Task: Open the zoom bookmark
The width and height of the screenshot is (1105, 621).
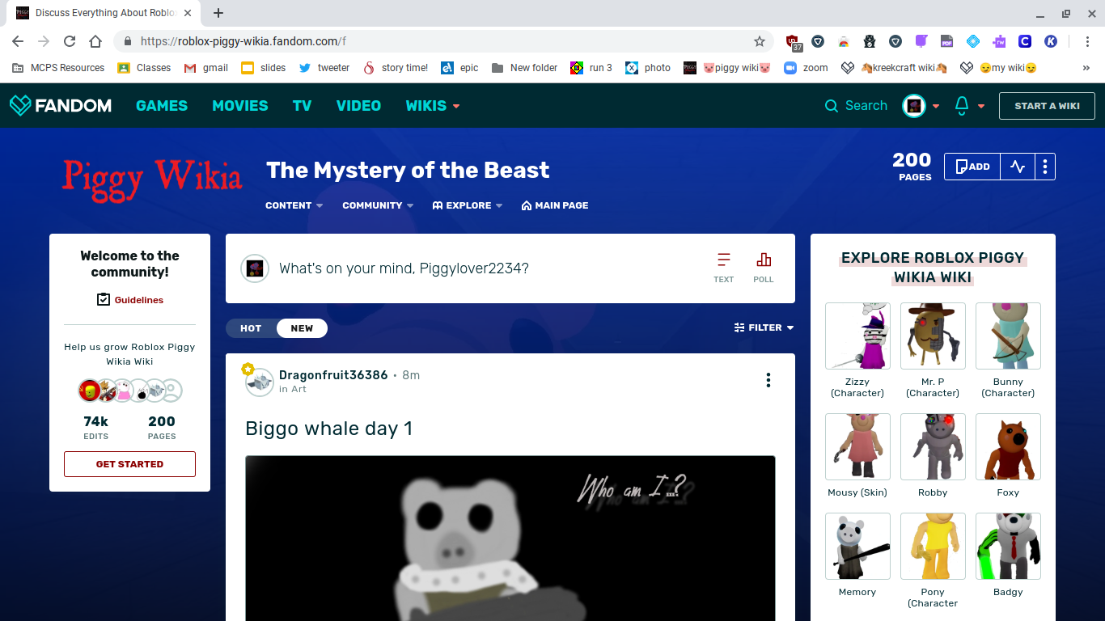Action: pyautogui.click(x=807, y=68)
